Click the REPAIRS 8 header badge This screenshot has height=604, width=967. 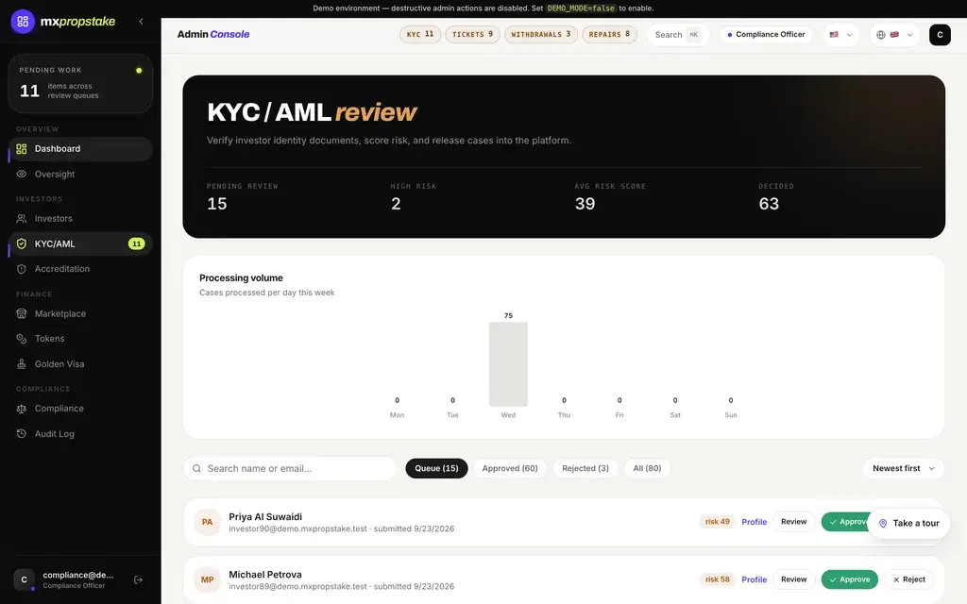point(609,34)
